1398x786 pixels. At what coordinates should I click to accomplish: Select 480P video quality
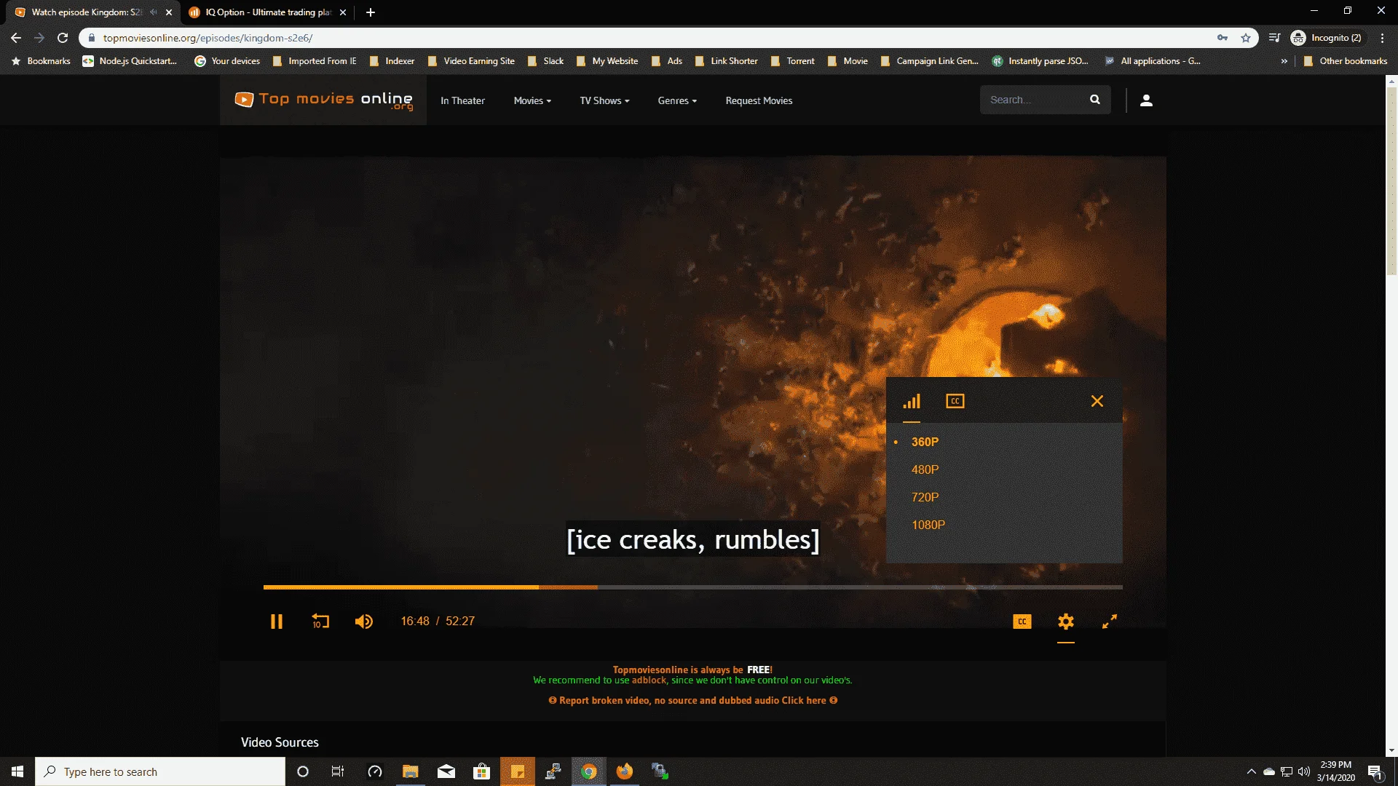tap(925, 469)
